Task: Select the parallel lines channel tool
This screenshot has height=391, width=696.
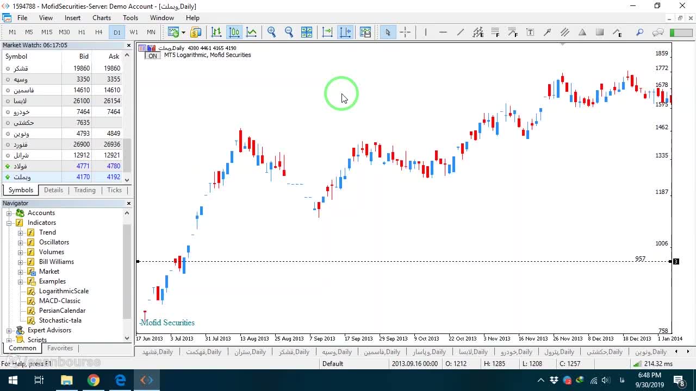Action: tap(565, 32)
